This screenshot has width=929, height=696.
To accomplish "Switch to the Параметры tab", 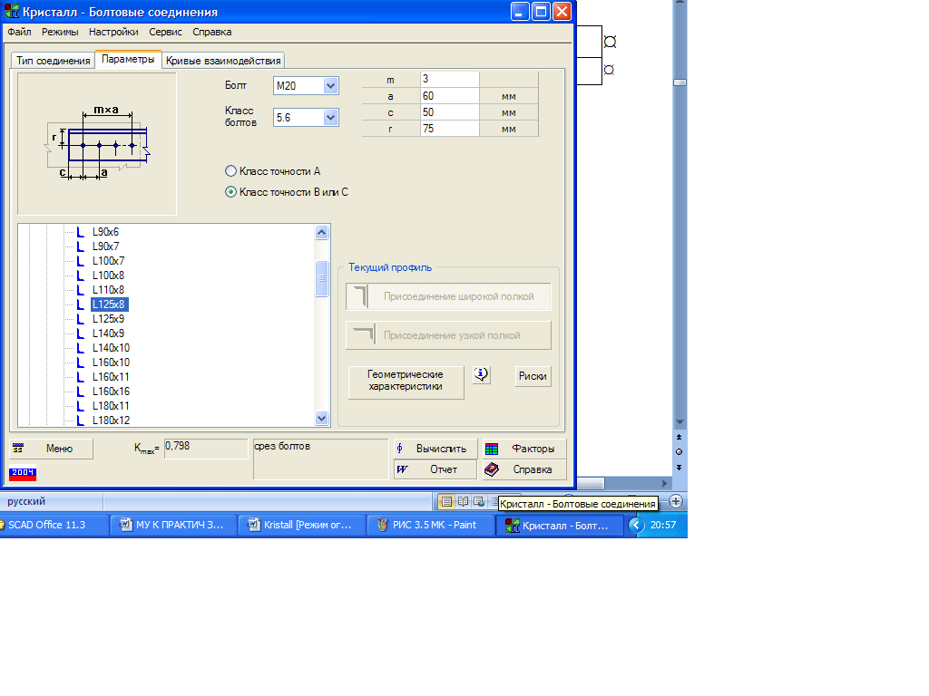I will tap(128, 59).
